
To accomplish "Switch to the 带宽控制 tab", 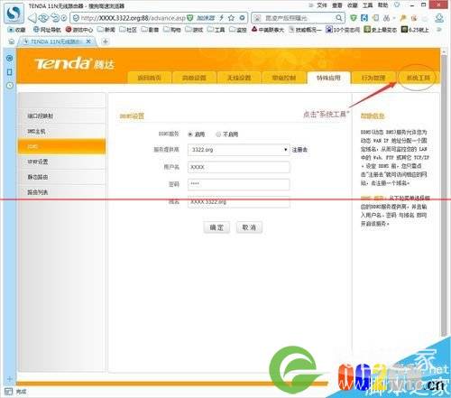I will click(x=284, y=78).
